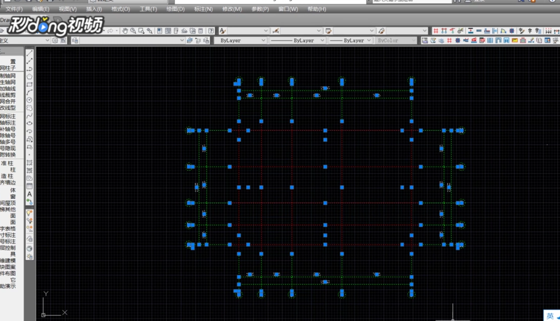Click the 间屋顶 entry in sidebar

tap(8, 203)
